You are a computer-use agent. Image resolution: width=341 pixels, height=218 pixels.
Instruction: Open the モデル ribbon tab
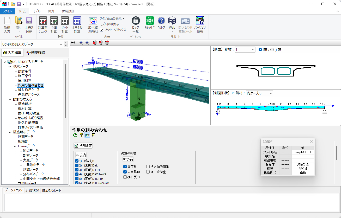tap(36, 11)
